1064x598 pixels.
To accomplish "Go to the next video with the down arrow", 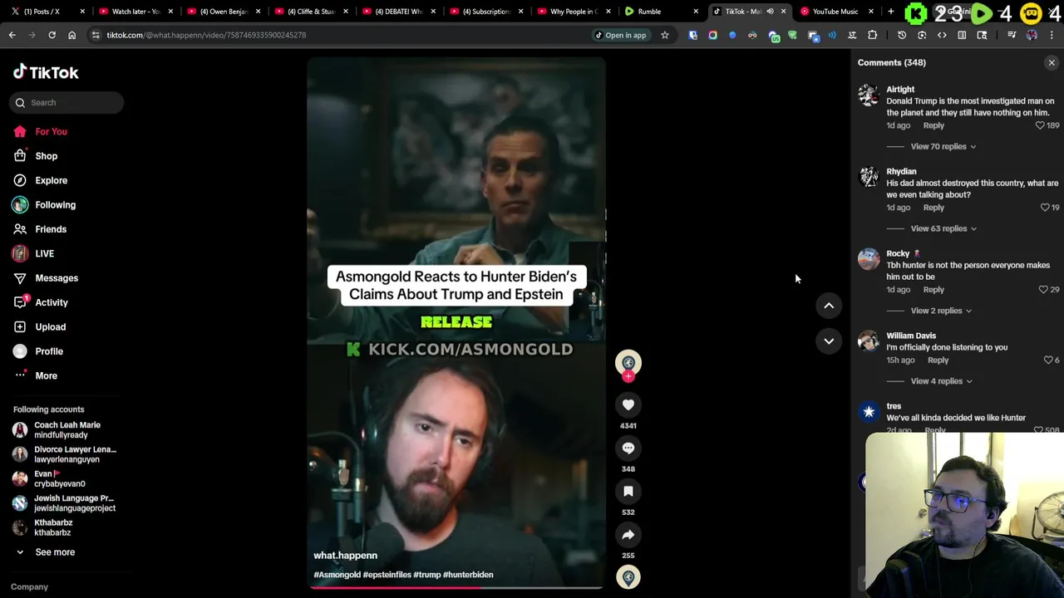I will 829,341.
